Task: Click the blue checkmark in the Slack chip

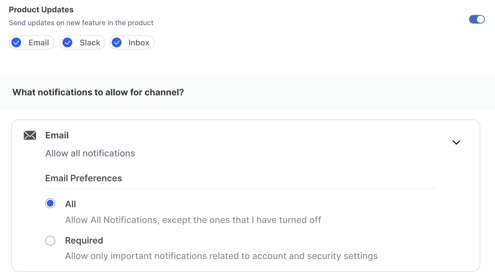Action: click(x=67, y=42)
